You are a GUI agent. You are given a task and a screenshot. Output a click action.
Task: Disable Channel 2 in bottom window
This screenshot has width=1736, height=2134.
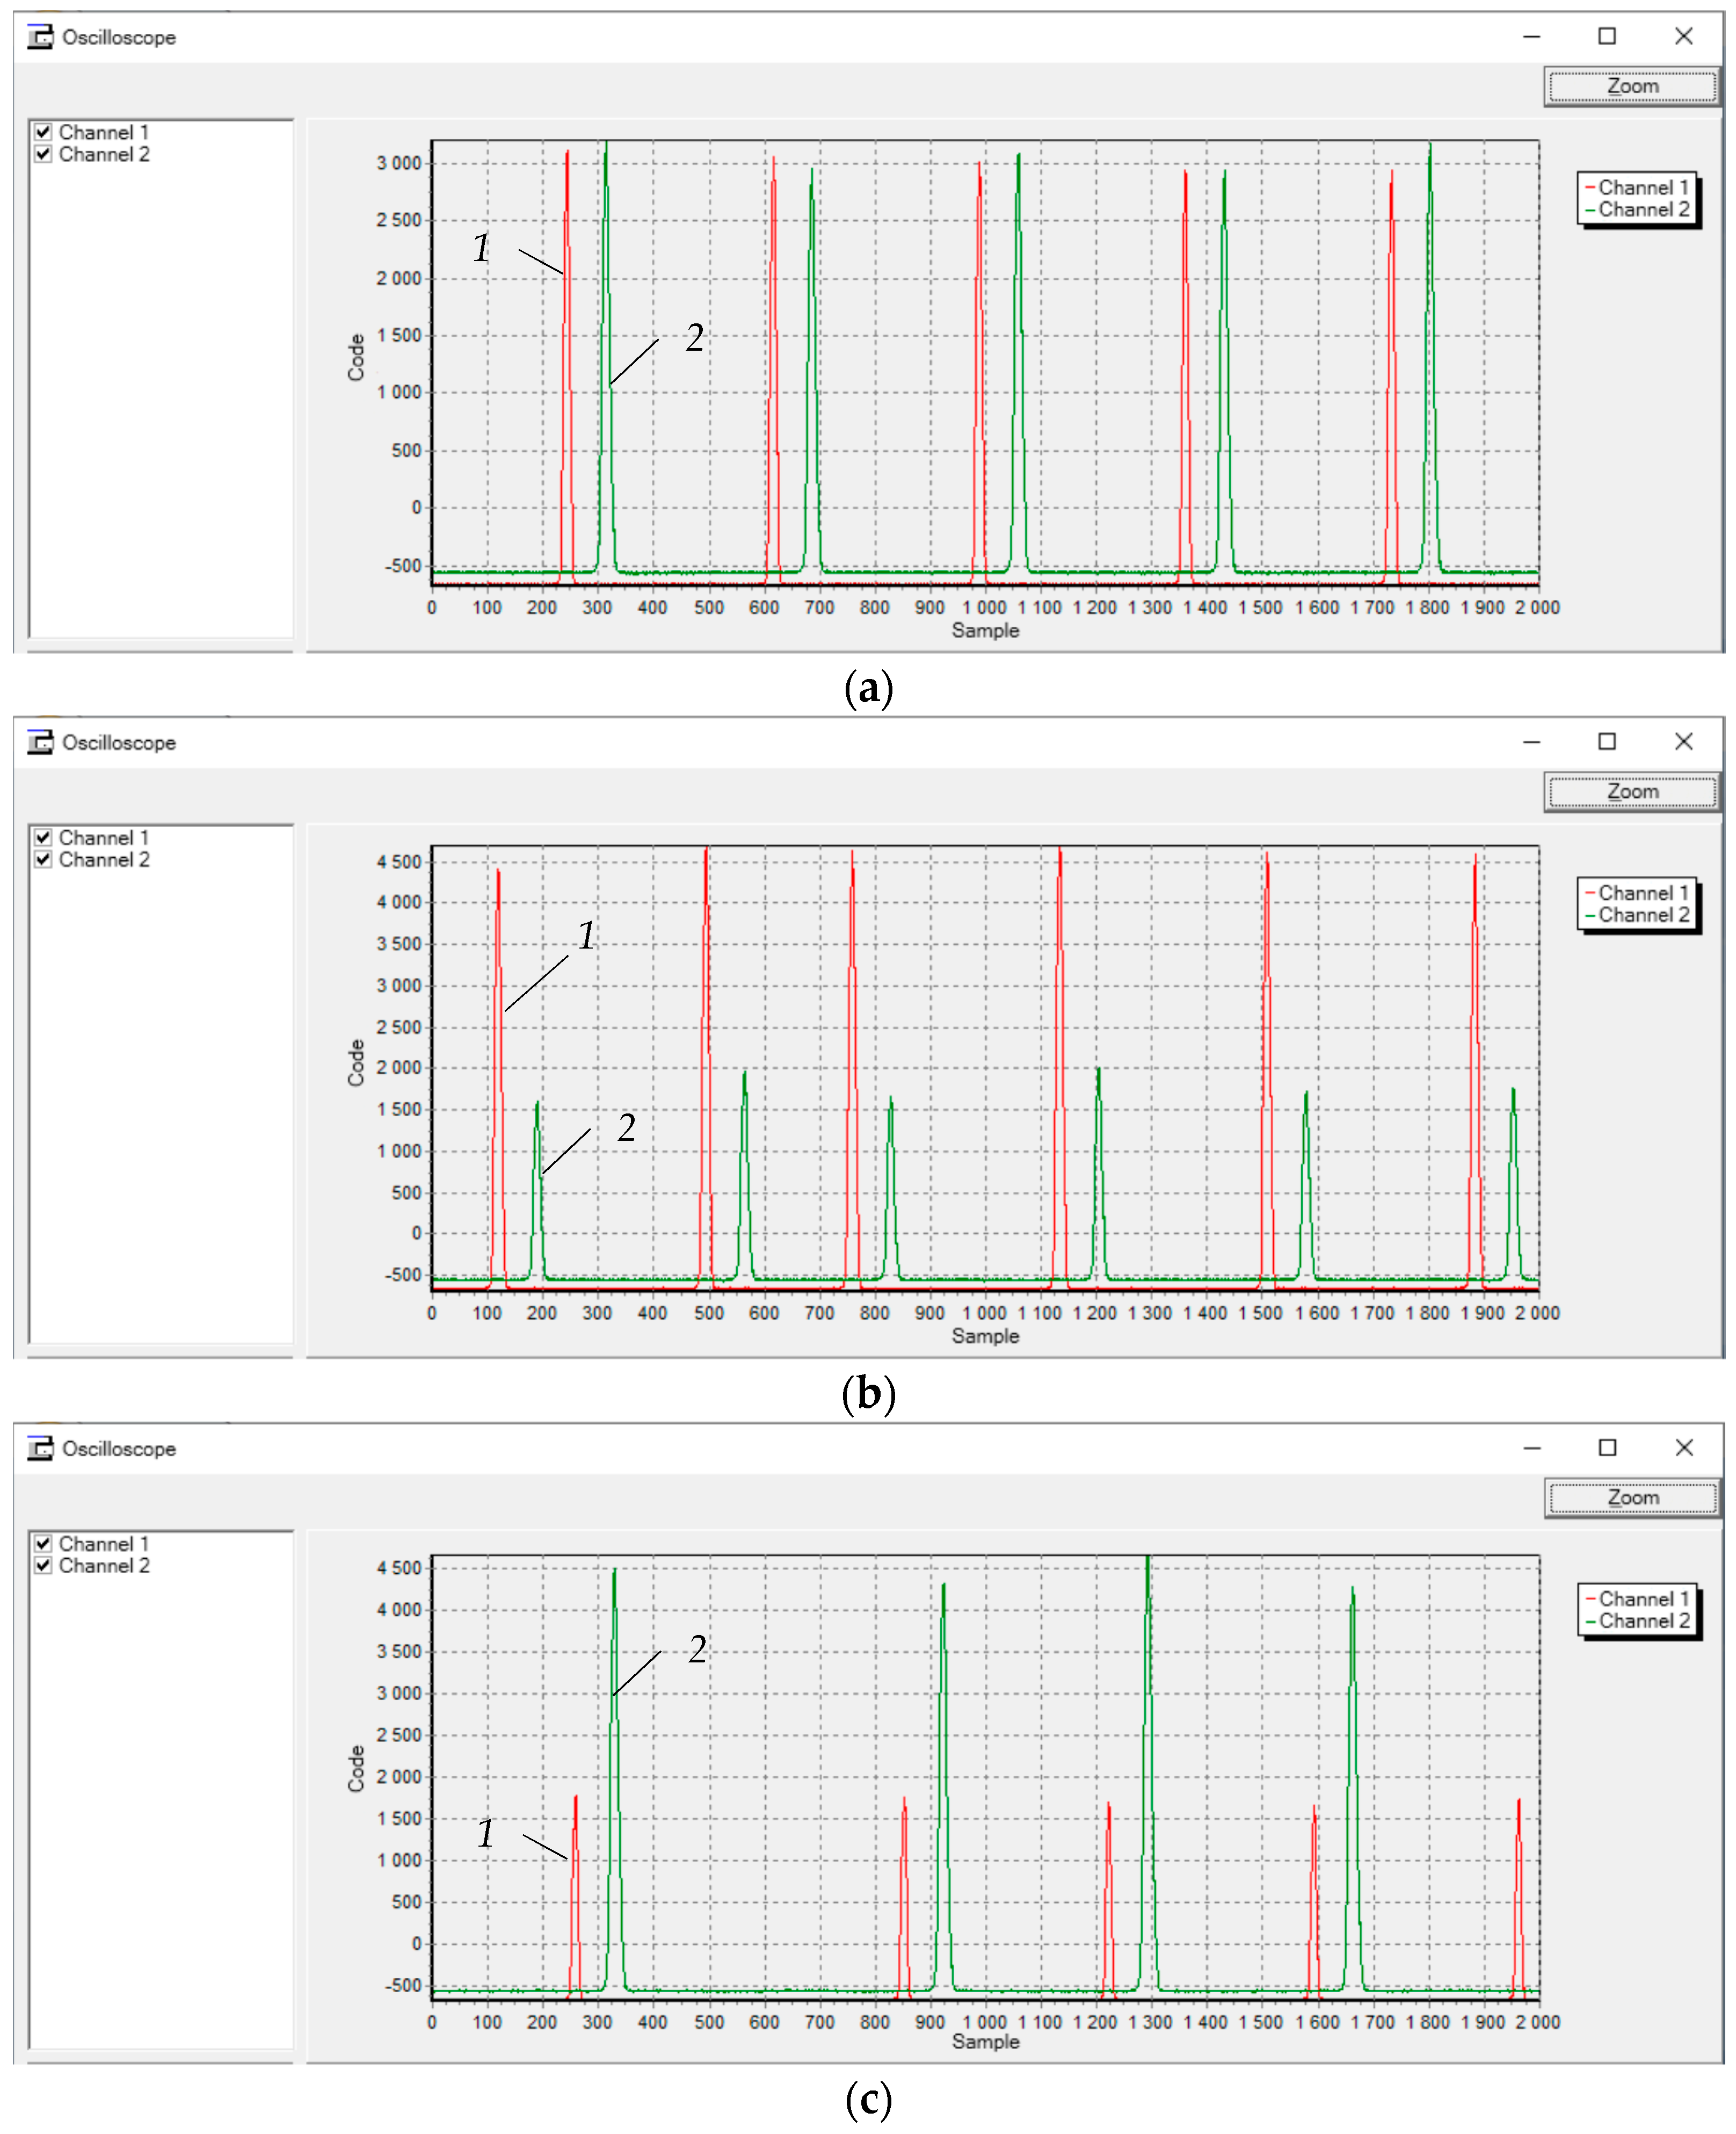[43, 1565]
